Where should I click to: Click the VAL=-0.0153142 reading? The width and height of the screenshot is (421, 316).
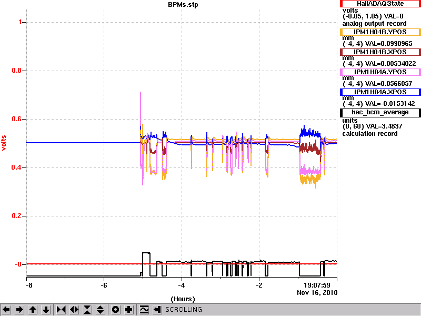tap(390, 104)
